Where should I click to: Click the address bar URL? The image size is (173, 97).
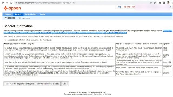47,3
